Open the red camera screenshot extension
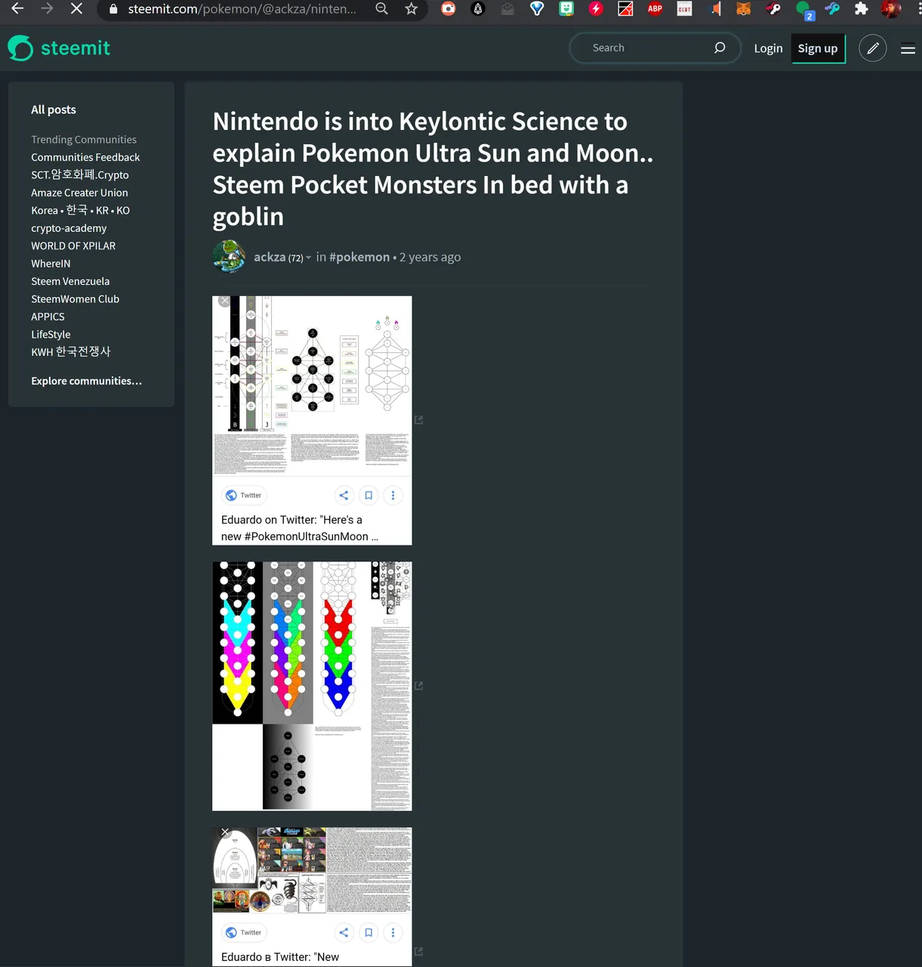 pyautogui.click(x=449, y=9)
